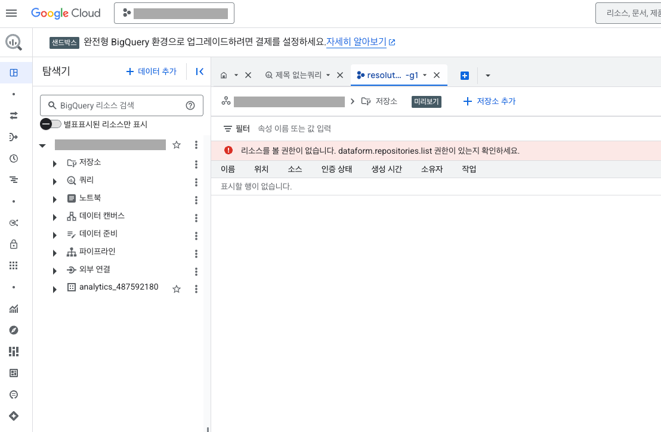This screenshot has height=432, width=661.
Task: Open the more tabs dropdown arrow
Action: [488, 76]
